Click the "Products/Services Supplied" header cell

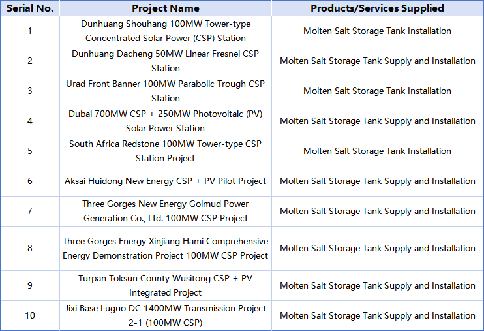(x=377, y=8)
